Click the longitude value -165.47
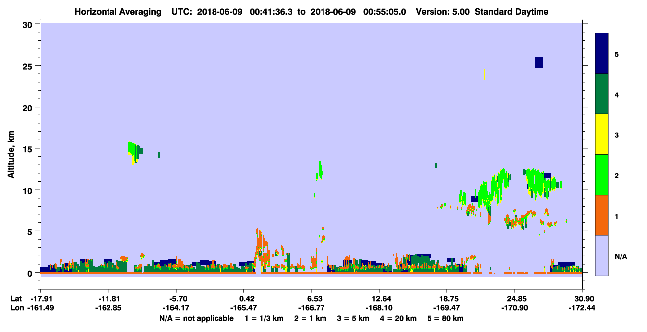The image size is (647, 332). (243, 308)
